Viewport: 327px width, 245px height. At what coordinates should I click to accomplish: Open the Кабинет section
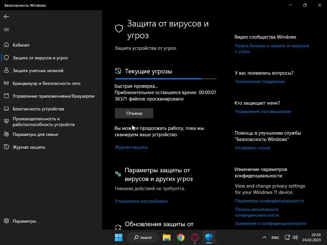(x=51, y=45)
